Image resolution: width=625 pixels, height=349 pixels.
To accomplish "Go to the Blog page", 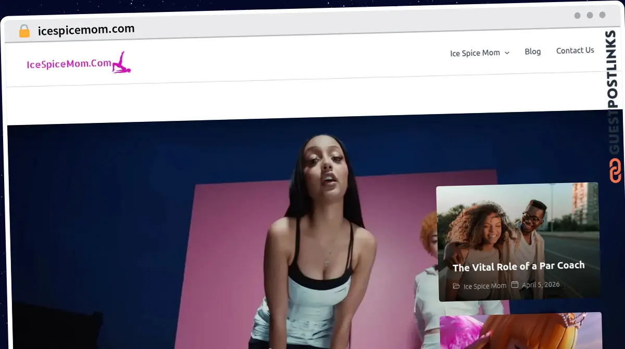I will tap(533, 52).
